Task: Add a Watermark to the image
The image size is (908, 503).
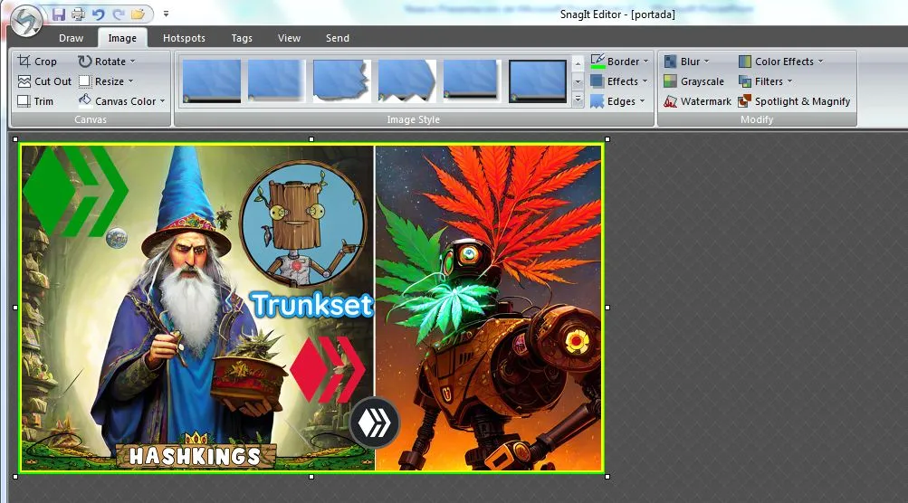Action: [697, 101]
